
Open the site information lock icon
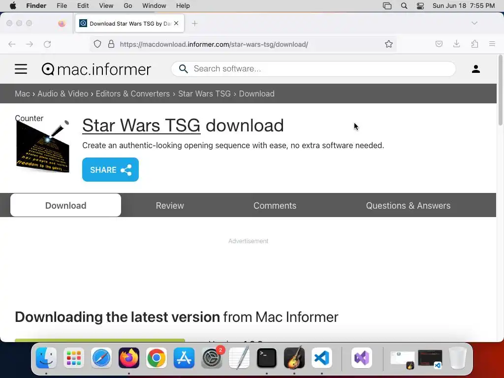(111, 44)
